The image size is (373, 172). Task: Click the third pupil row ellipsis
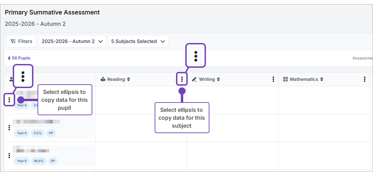[x=9, y=156]
